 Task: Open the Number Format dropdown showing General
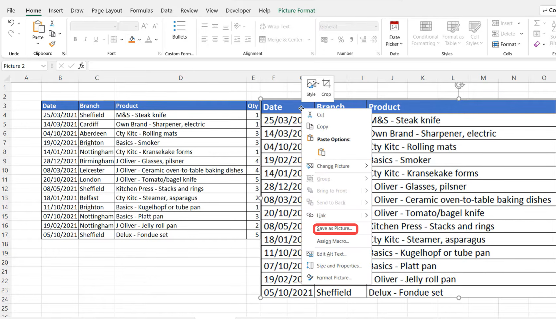pyautogui.click(x=349, y=26)
